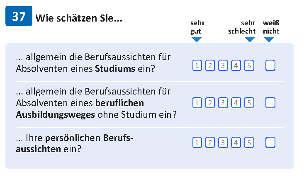Choose rating 3 for beruflichen Ausbildungsweges

click(223, 102)
